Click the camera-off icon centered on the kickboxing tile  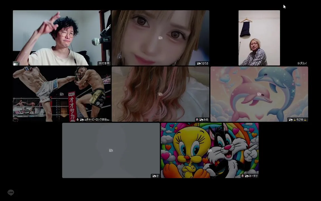[x=62, y=94]
